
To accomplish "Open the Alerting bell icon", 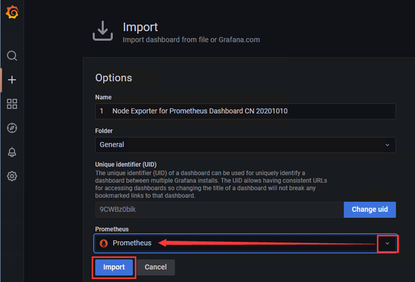I will coord(12,152).
